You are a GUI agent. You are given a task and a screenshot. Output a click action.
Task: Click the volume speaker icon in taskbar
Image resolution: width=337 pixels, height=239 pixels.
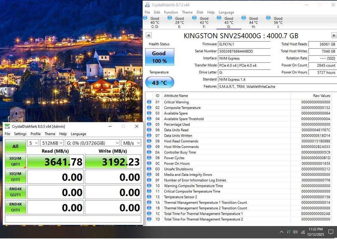point(296,232)
